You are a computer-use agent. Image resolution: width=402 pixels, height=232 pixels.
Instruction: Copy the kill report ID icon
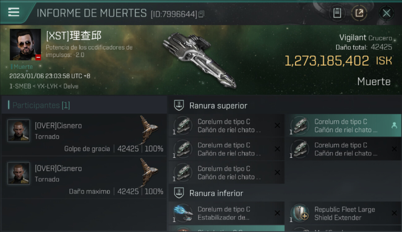201,14
